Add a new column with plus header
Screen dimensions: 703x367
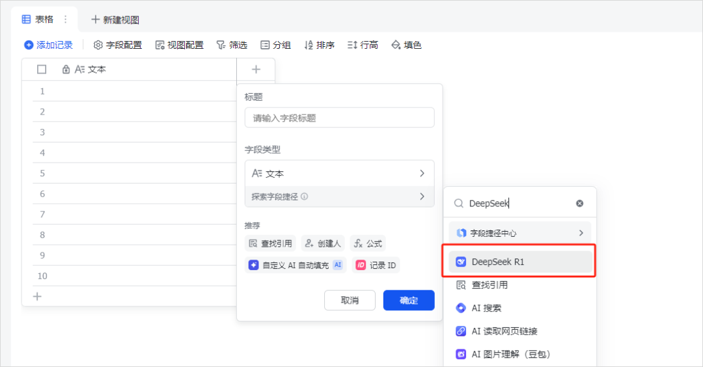(256, 69)
